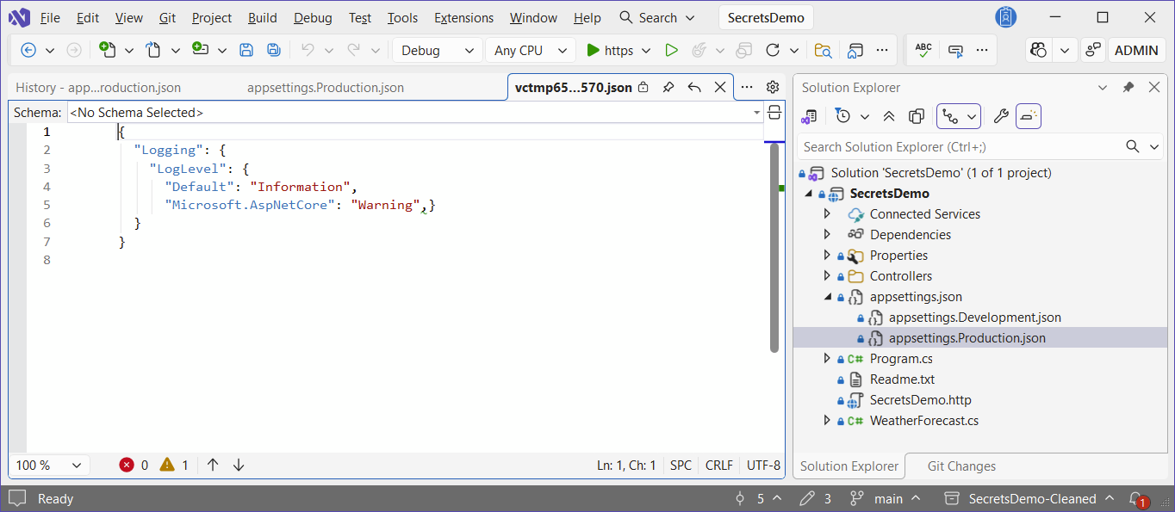Open the Live Share feedback icon

click(1092, 51)
